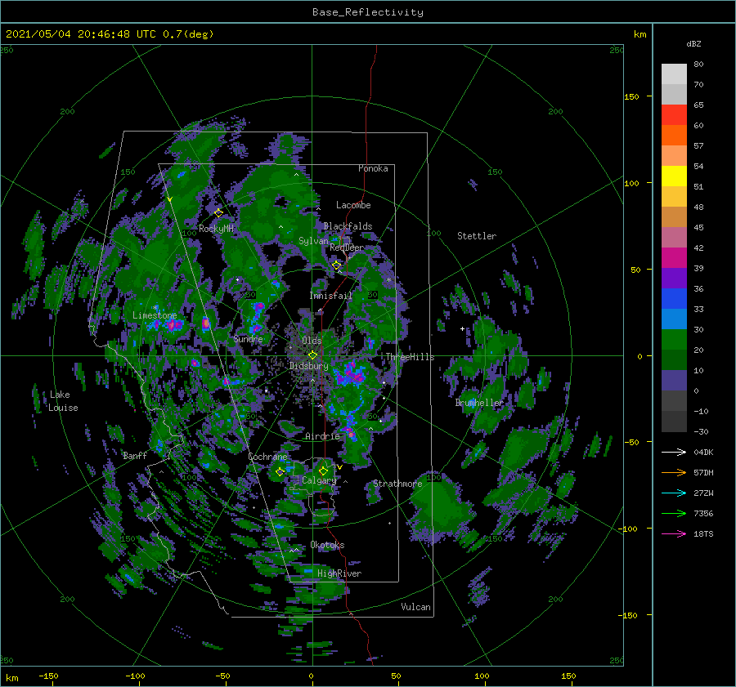Click the Blackfalds label

pyautogui.click(x=348, y=226)
